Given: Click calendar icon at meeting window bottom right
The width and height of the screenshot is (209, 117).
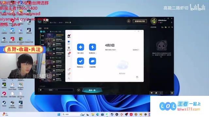Looking at the screenshot, I should (x=137, y=77).
